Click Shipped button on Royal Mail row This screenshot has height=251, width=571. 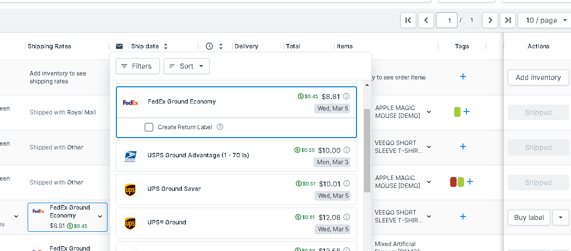(538, 112)
